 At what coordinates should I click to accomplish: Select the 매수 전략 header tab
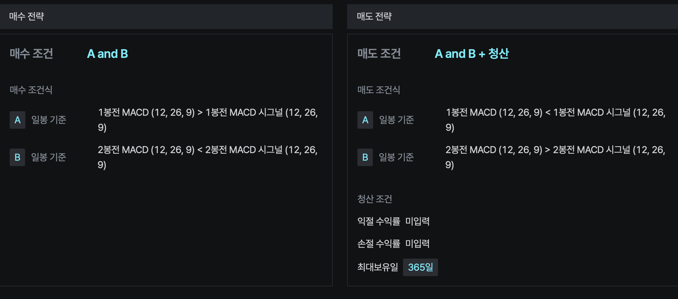(27, 17)
